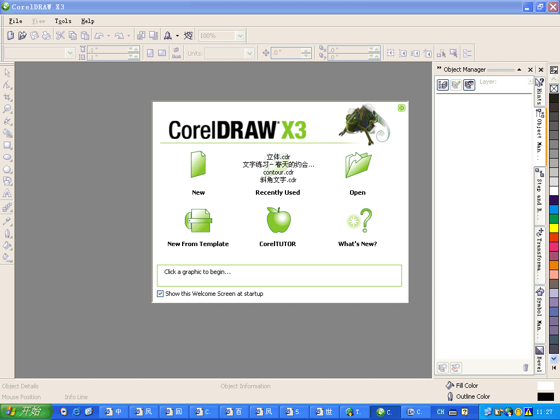Click the Cut scissors icon
560x420 pixels.
click(60, 36)
